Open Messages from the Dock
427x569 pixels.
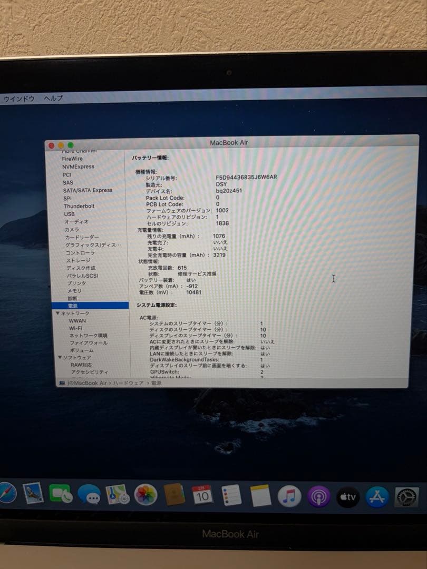tap(91, 495)
